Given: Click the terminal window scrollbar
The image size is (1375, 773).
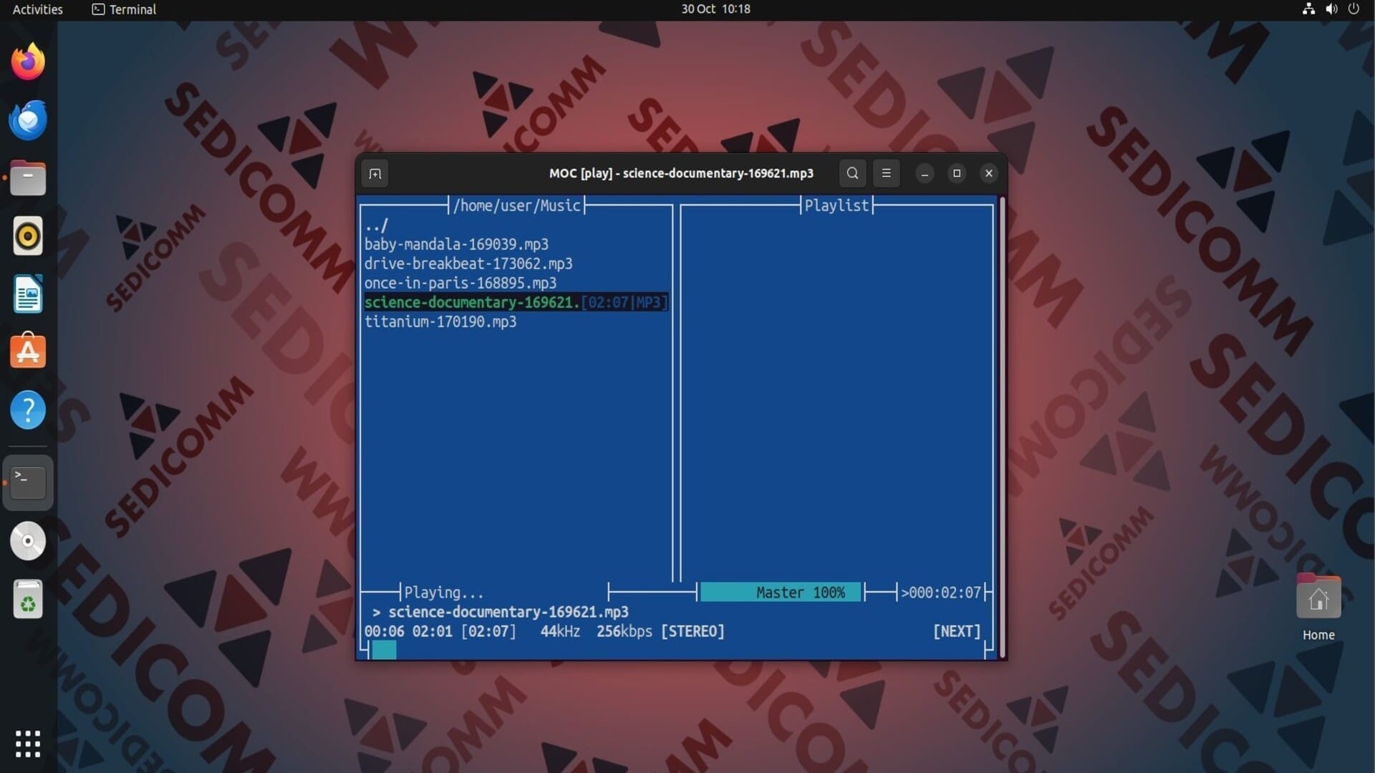Looking at the screenshot, I should [x=1003, y=427].
